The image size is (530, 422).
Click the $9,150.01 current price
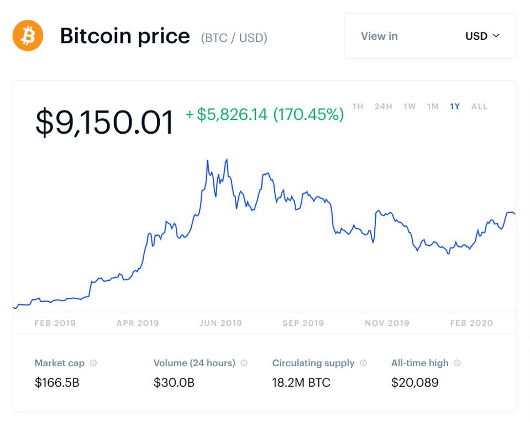[104, 122]
